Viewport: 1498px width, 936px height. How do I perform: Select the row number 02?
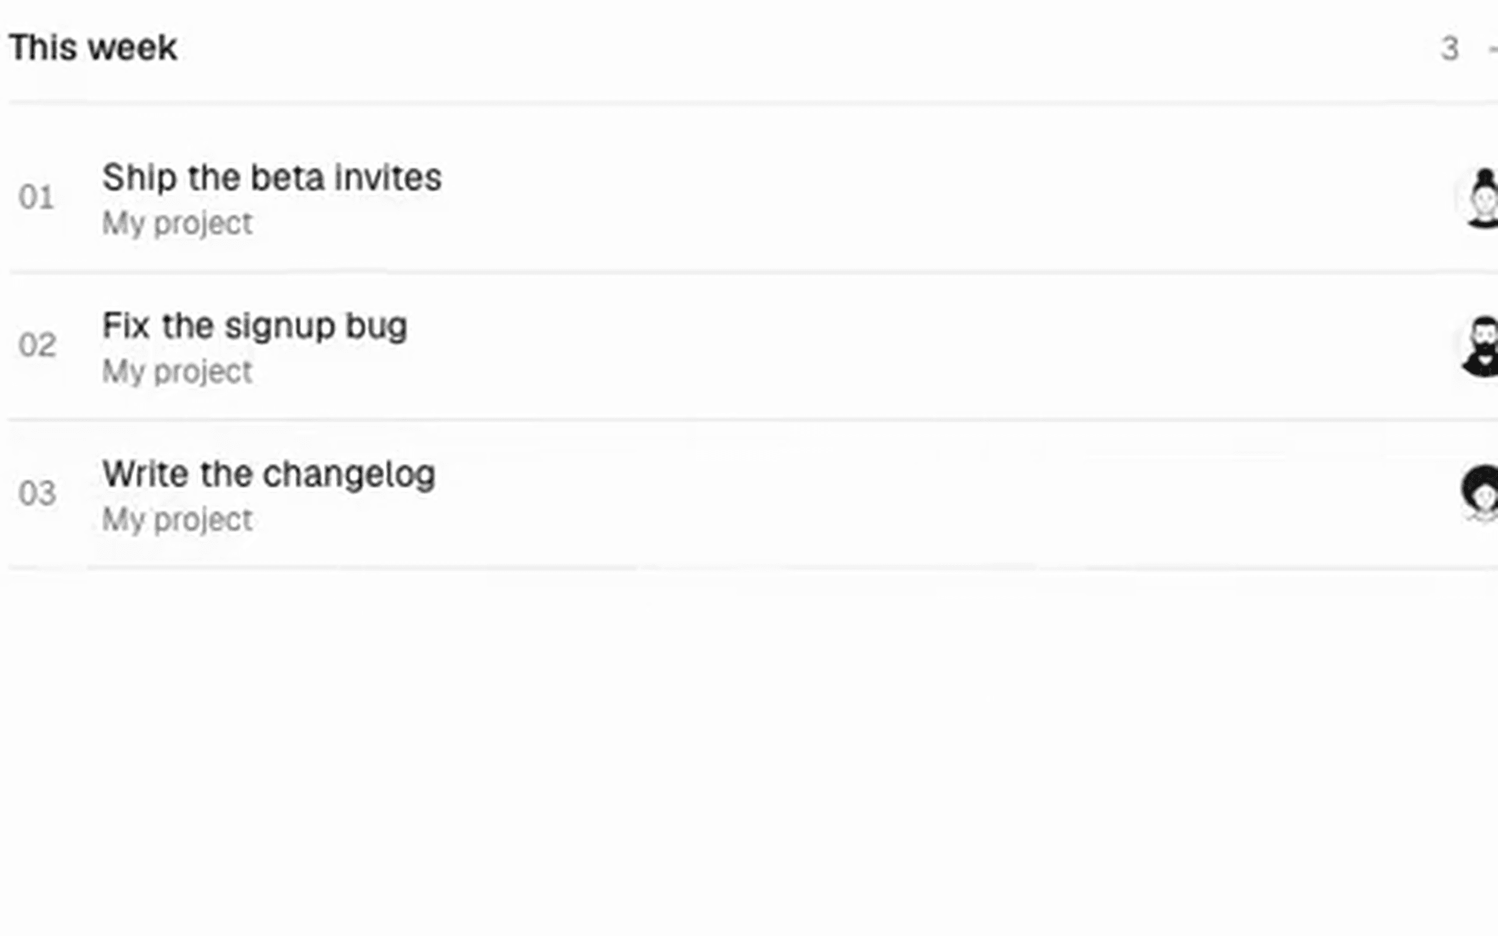click(37, 345)
